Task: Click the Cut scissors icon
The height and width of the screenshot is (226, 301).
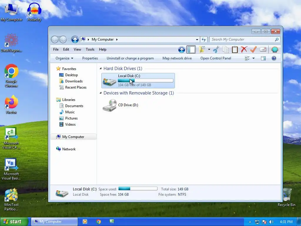Action: (x=216, y=49)
